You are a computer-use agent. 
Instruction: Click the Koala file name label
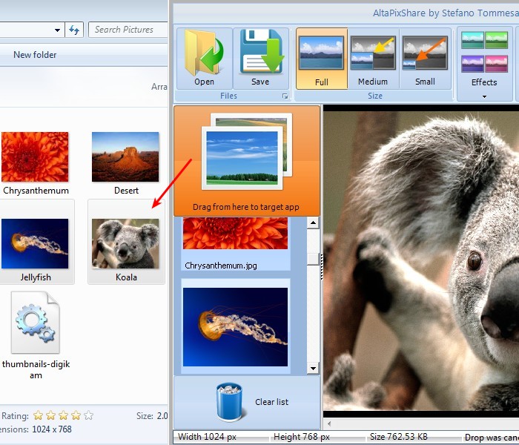pos(126,277)
